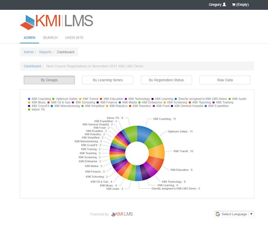Click the Google icon in language selector

click(218, 214)
